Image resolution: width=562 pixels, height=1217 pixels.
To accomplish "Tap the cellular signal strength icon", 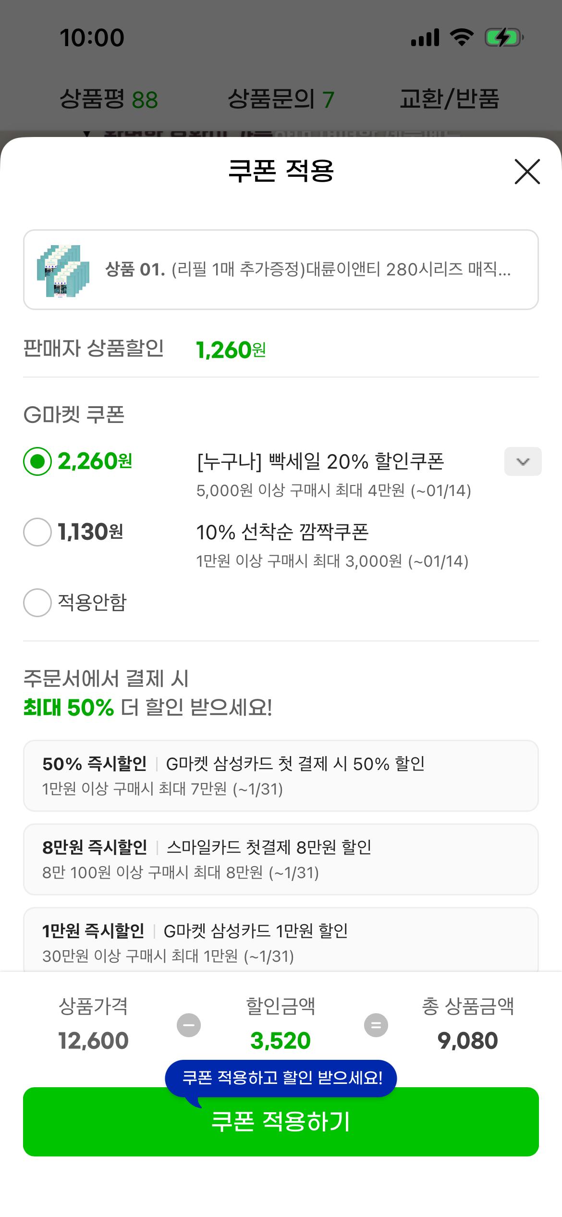I will [x=426, y=37].
